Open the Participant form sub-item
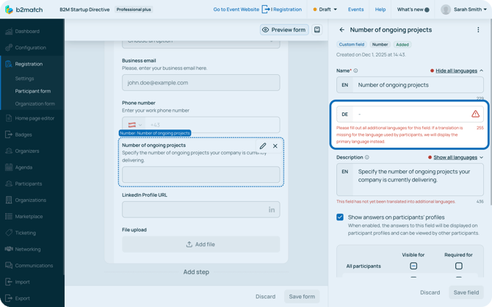492x307 pixels. point(32,91)
